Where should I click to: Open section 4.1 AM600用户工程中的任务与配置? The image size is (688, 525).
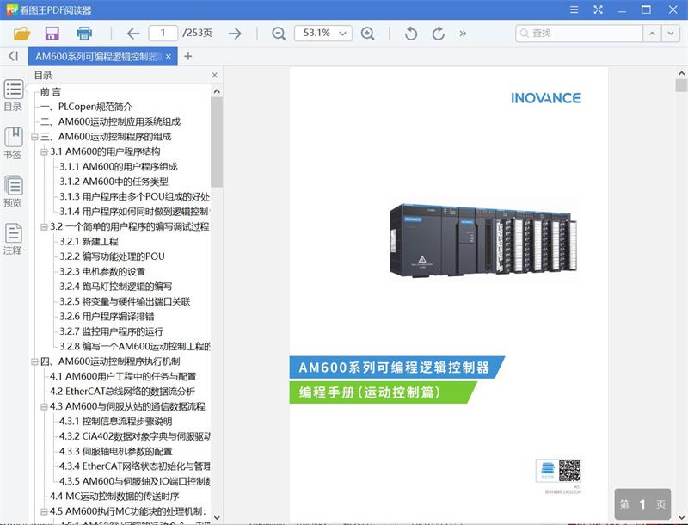123,376
